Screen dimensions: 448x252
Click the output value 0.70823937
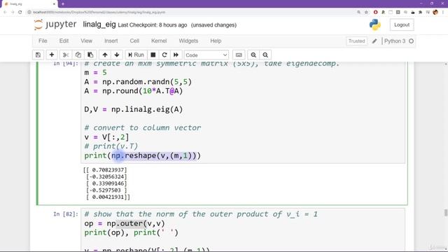click(108, 170)
